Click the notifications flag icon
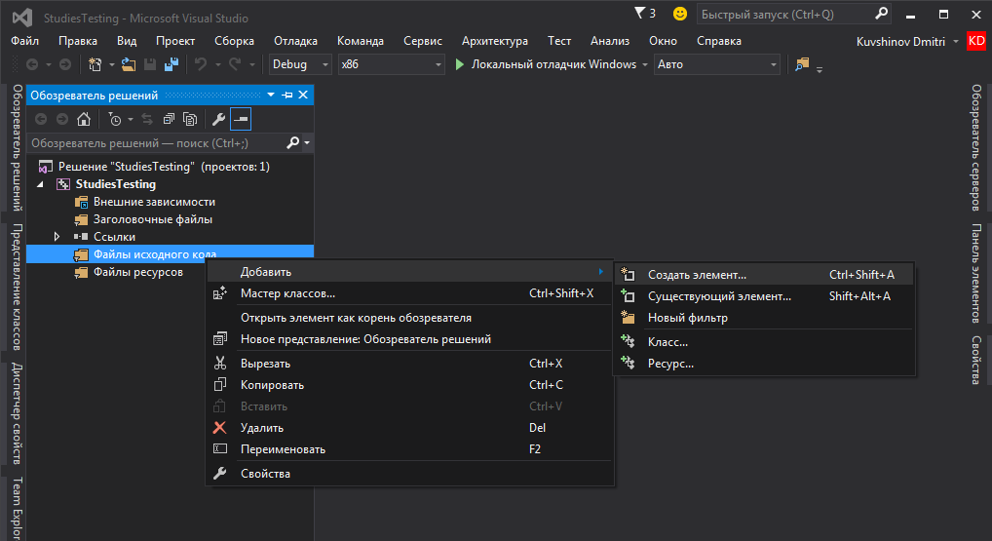The width and height of the screenshot is (992, 541). pyautogui.click(x=639, y=14)
